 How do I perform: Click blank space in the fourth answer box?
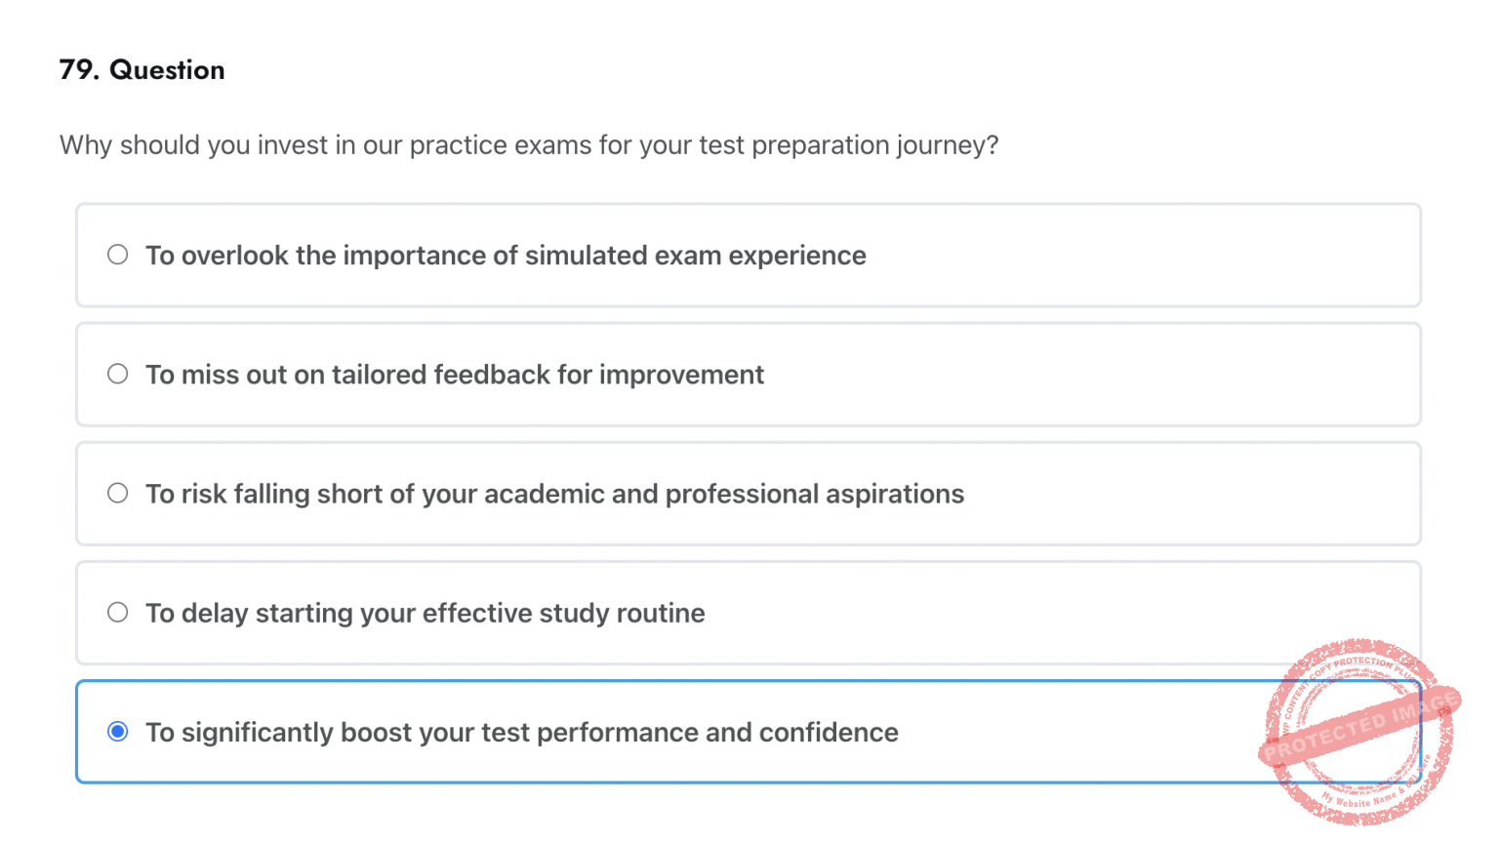[x=1025, y=613]
